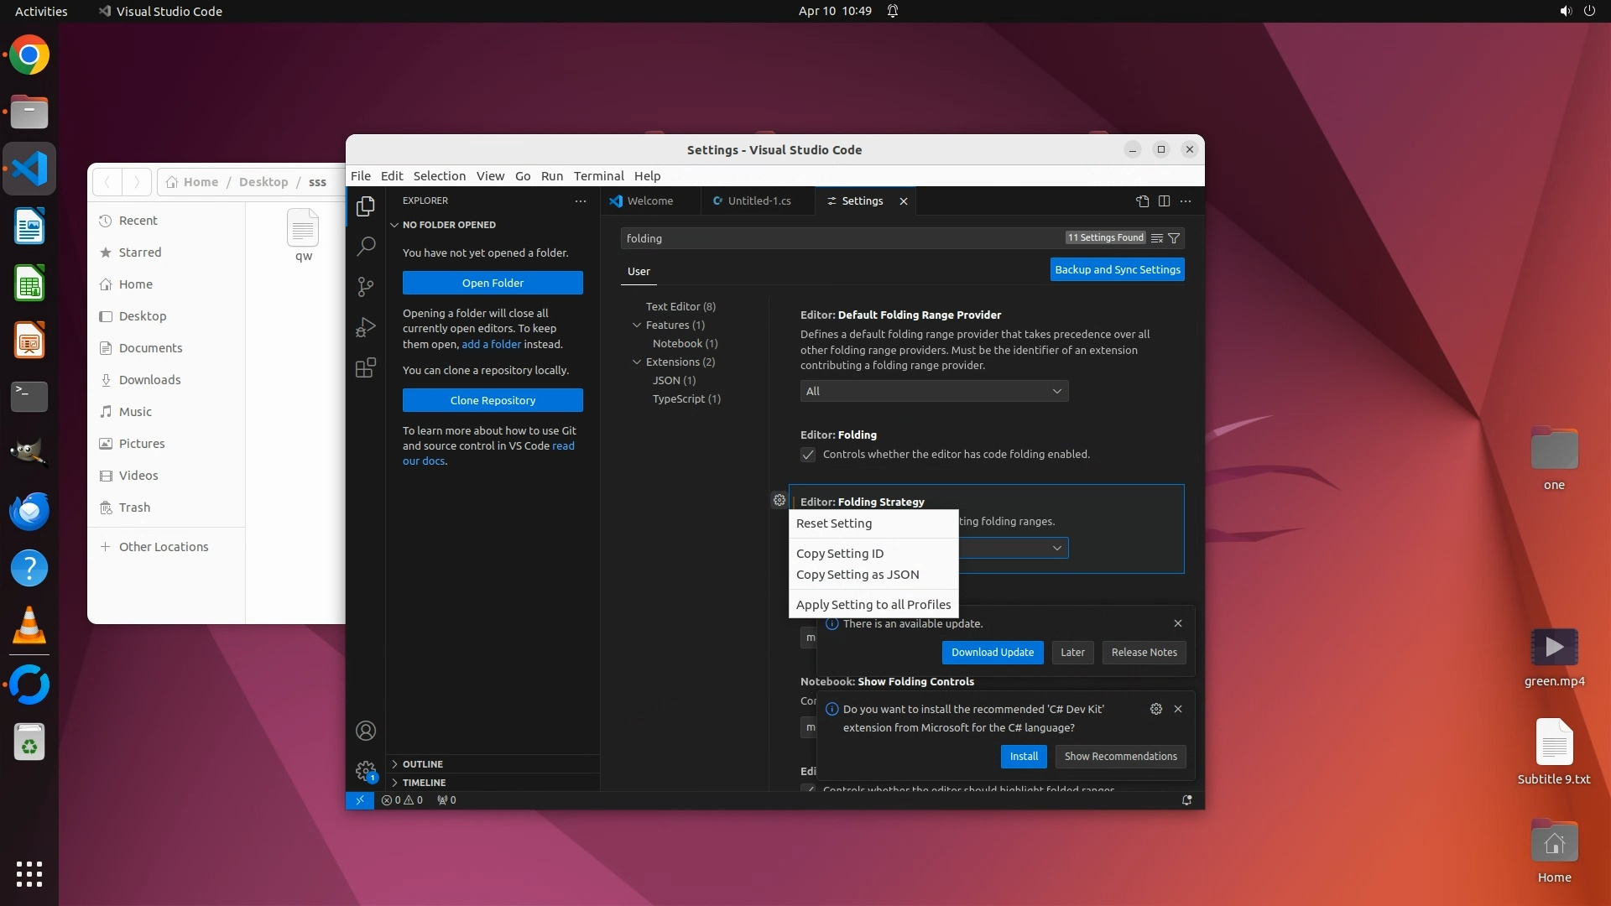Open the Extensions view icon
Screen dimensions: 1611x906
(366, 367)
